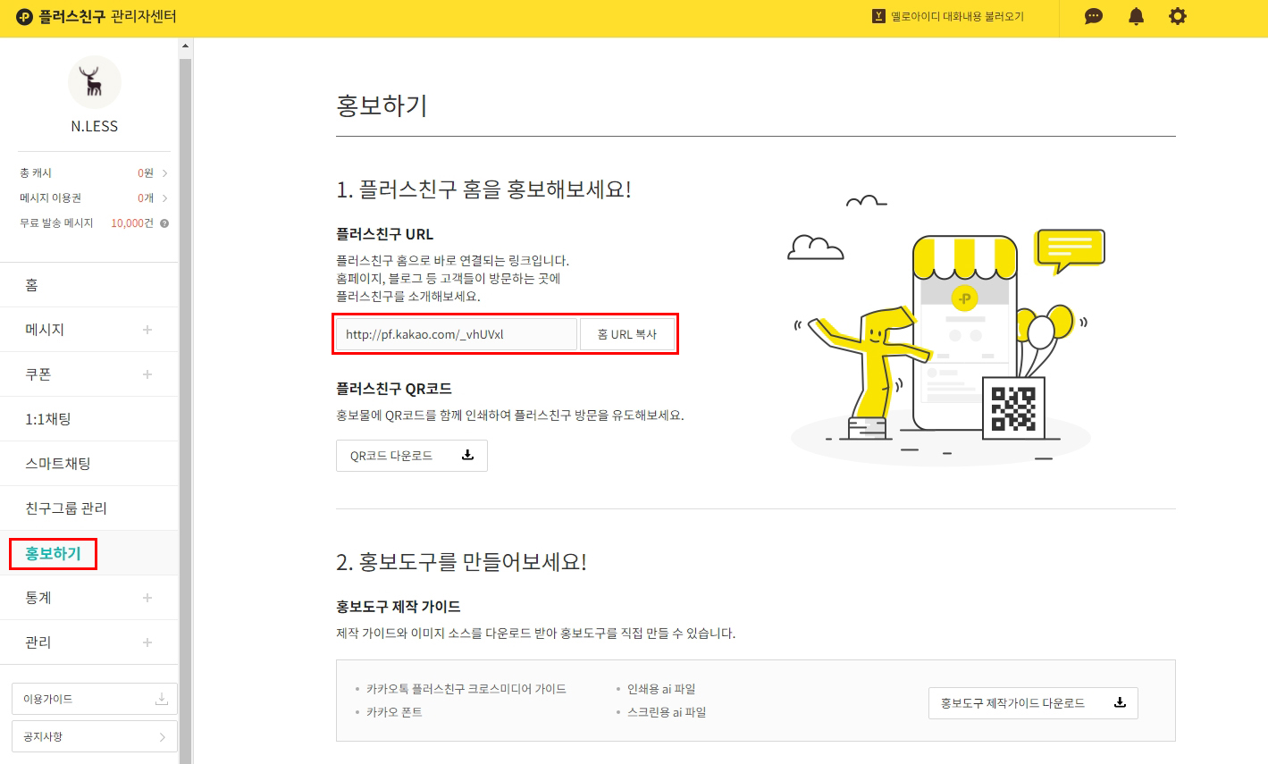Screen dimensions: 1268x764
Task: Click the 0원 cash balance value
Action: 146,173
